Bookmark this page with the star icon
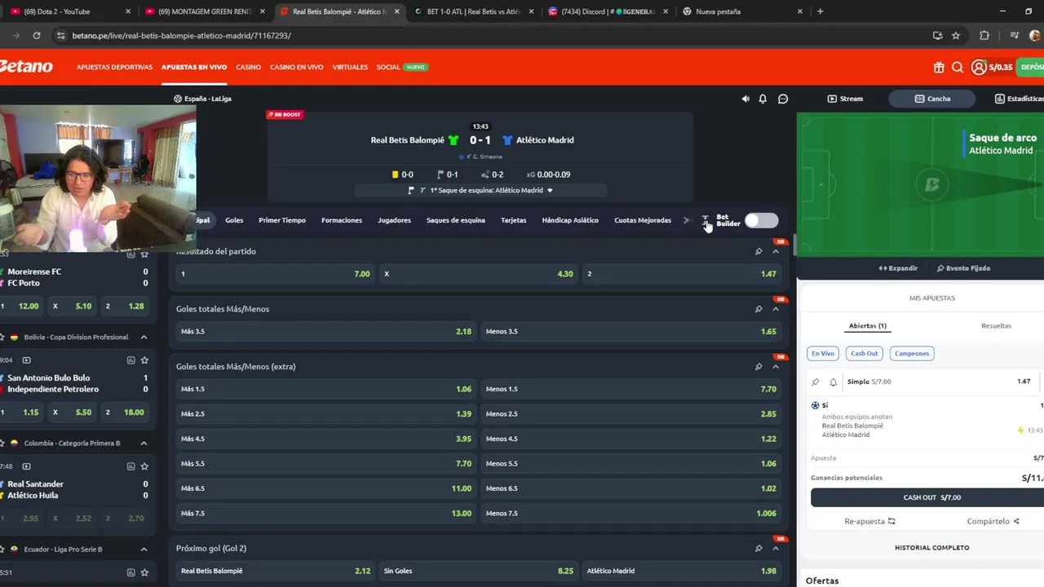Image resolution: width=1044 pixels, height=587 pixels. 956,36
